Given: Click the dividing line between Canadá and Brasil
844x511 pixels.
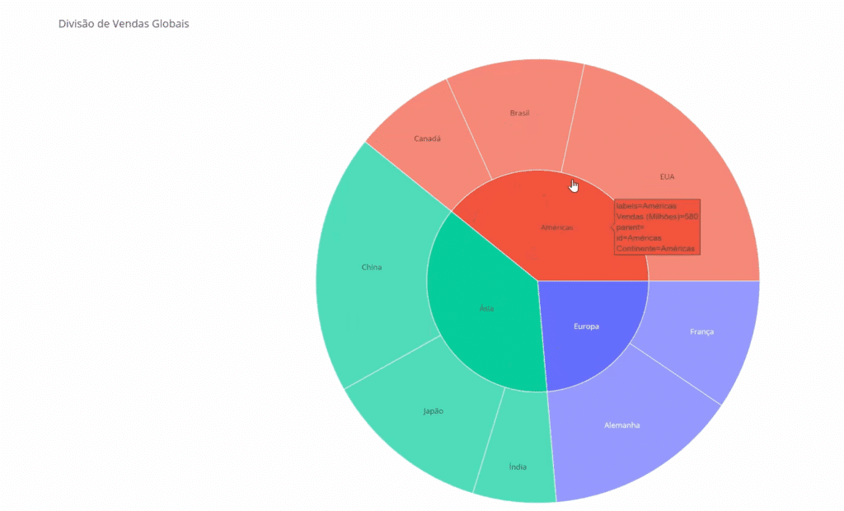Looking at the screenshot, I should tap(469, 128).
